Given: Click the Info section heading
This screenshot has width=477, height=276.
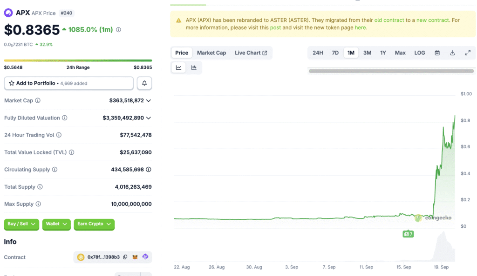Looking at the screenshot, I should tap(10, 242).
